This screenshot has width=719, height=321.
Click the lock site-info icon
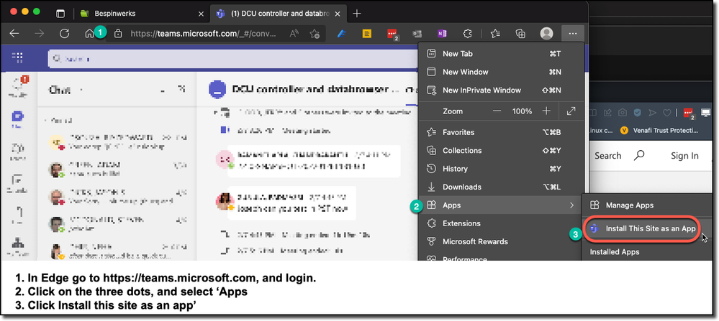(118, 33)
